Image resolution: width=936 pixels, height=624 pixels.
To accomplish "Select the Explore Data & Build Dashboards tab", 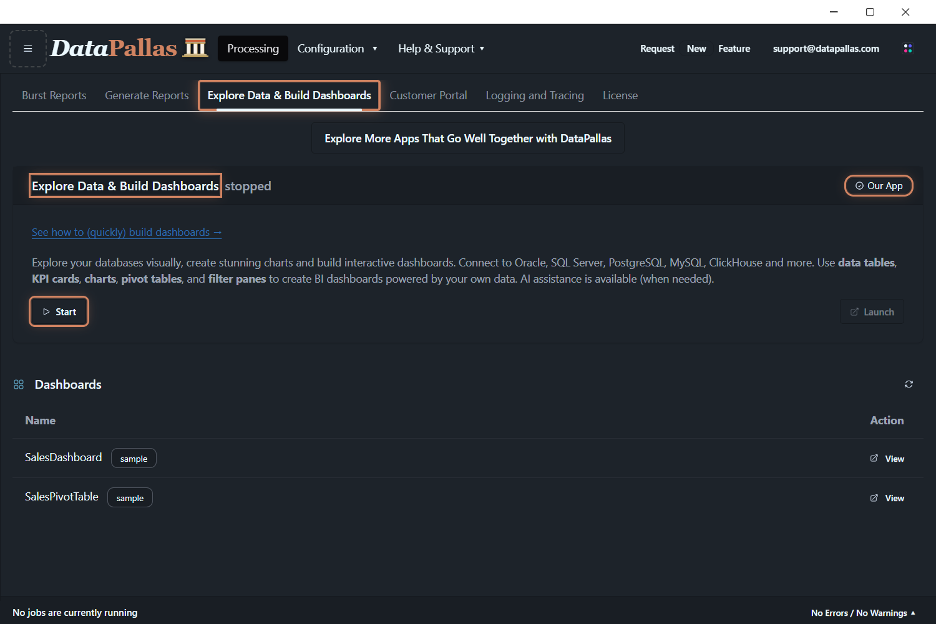I will (290, 95).
